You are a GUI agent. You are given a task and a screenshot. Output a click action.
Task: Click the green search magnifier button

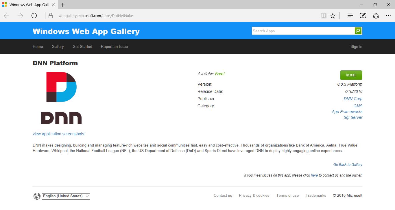[x=358, y=31]
